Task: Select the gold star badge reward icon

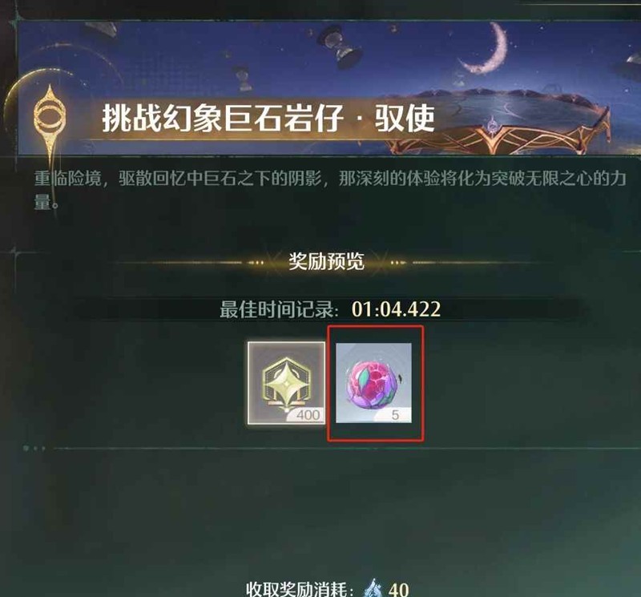Action: point(286,383)
